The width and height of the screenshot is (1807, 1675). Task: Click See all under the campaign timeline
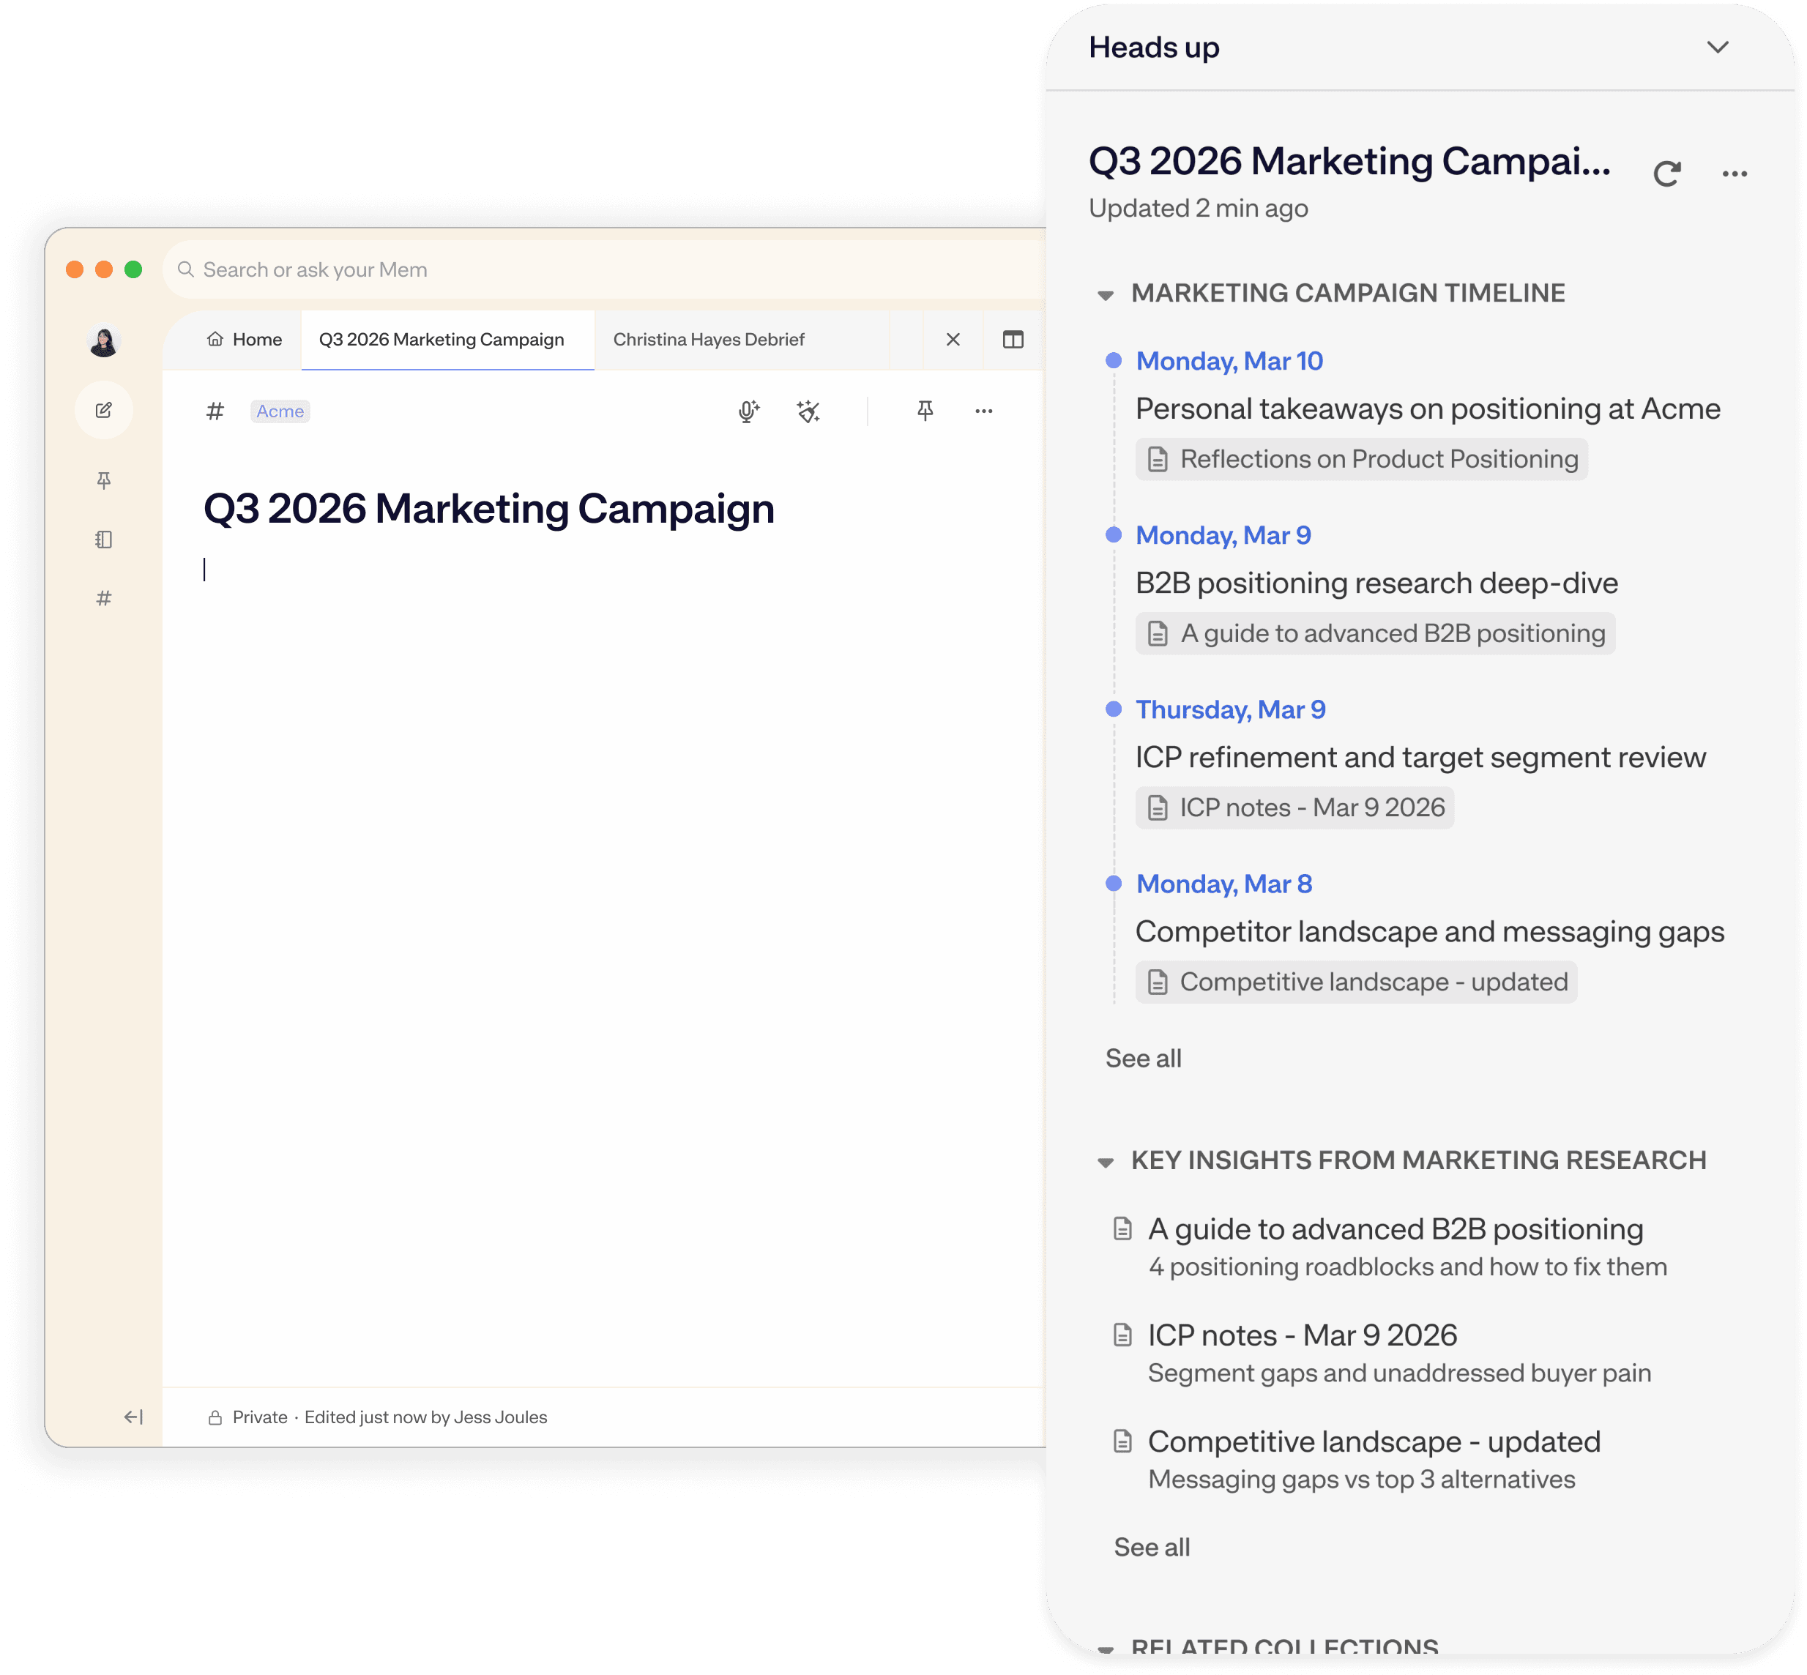1142,1058
